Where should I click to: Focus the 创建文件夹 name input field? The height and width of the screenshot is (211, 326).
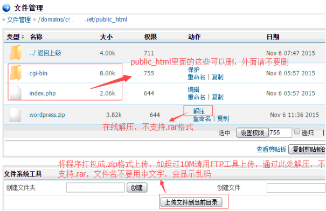click(x=95, y=187)
